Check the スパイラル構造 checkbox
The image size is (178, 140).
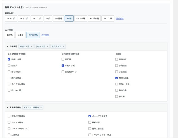[9, 84]
